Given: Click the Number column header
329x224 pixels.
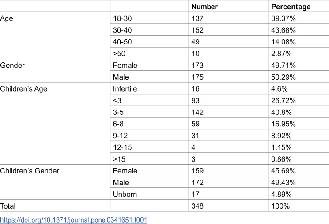Looking at the screenshot, I should (204, 7).
